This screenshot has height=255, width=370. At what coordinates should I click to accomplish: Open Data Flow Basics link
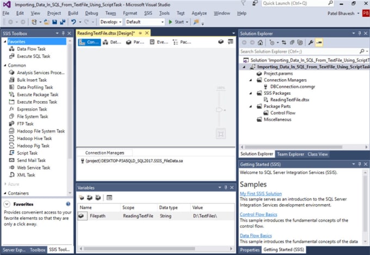point(256,235)
